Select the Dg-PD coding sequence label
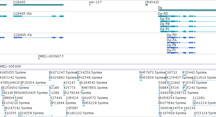Screen dimensions: 216x117 (x=172, y=35)
